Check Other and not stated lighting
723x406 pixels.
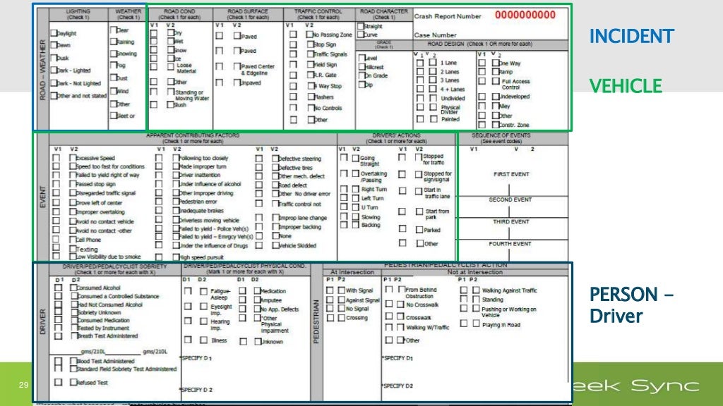pos(54,96)
